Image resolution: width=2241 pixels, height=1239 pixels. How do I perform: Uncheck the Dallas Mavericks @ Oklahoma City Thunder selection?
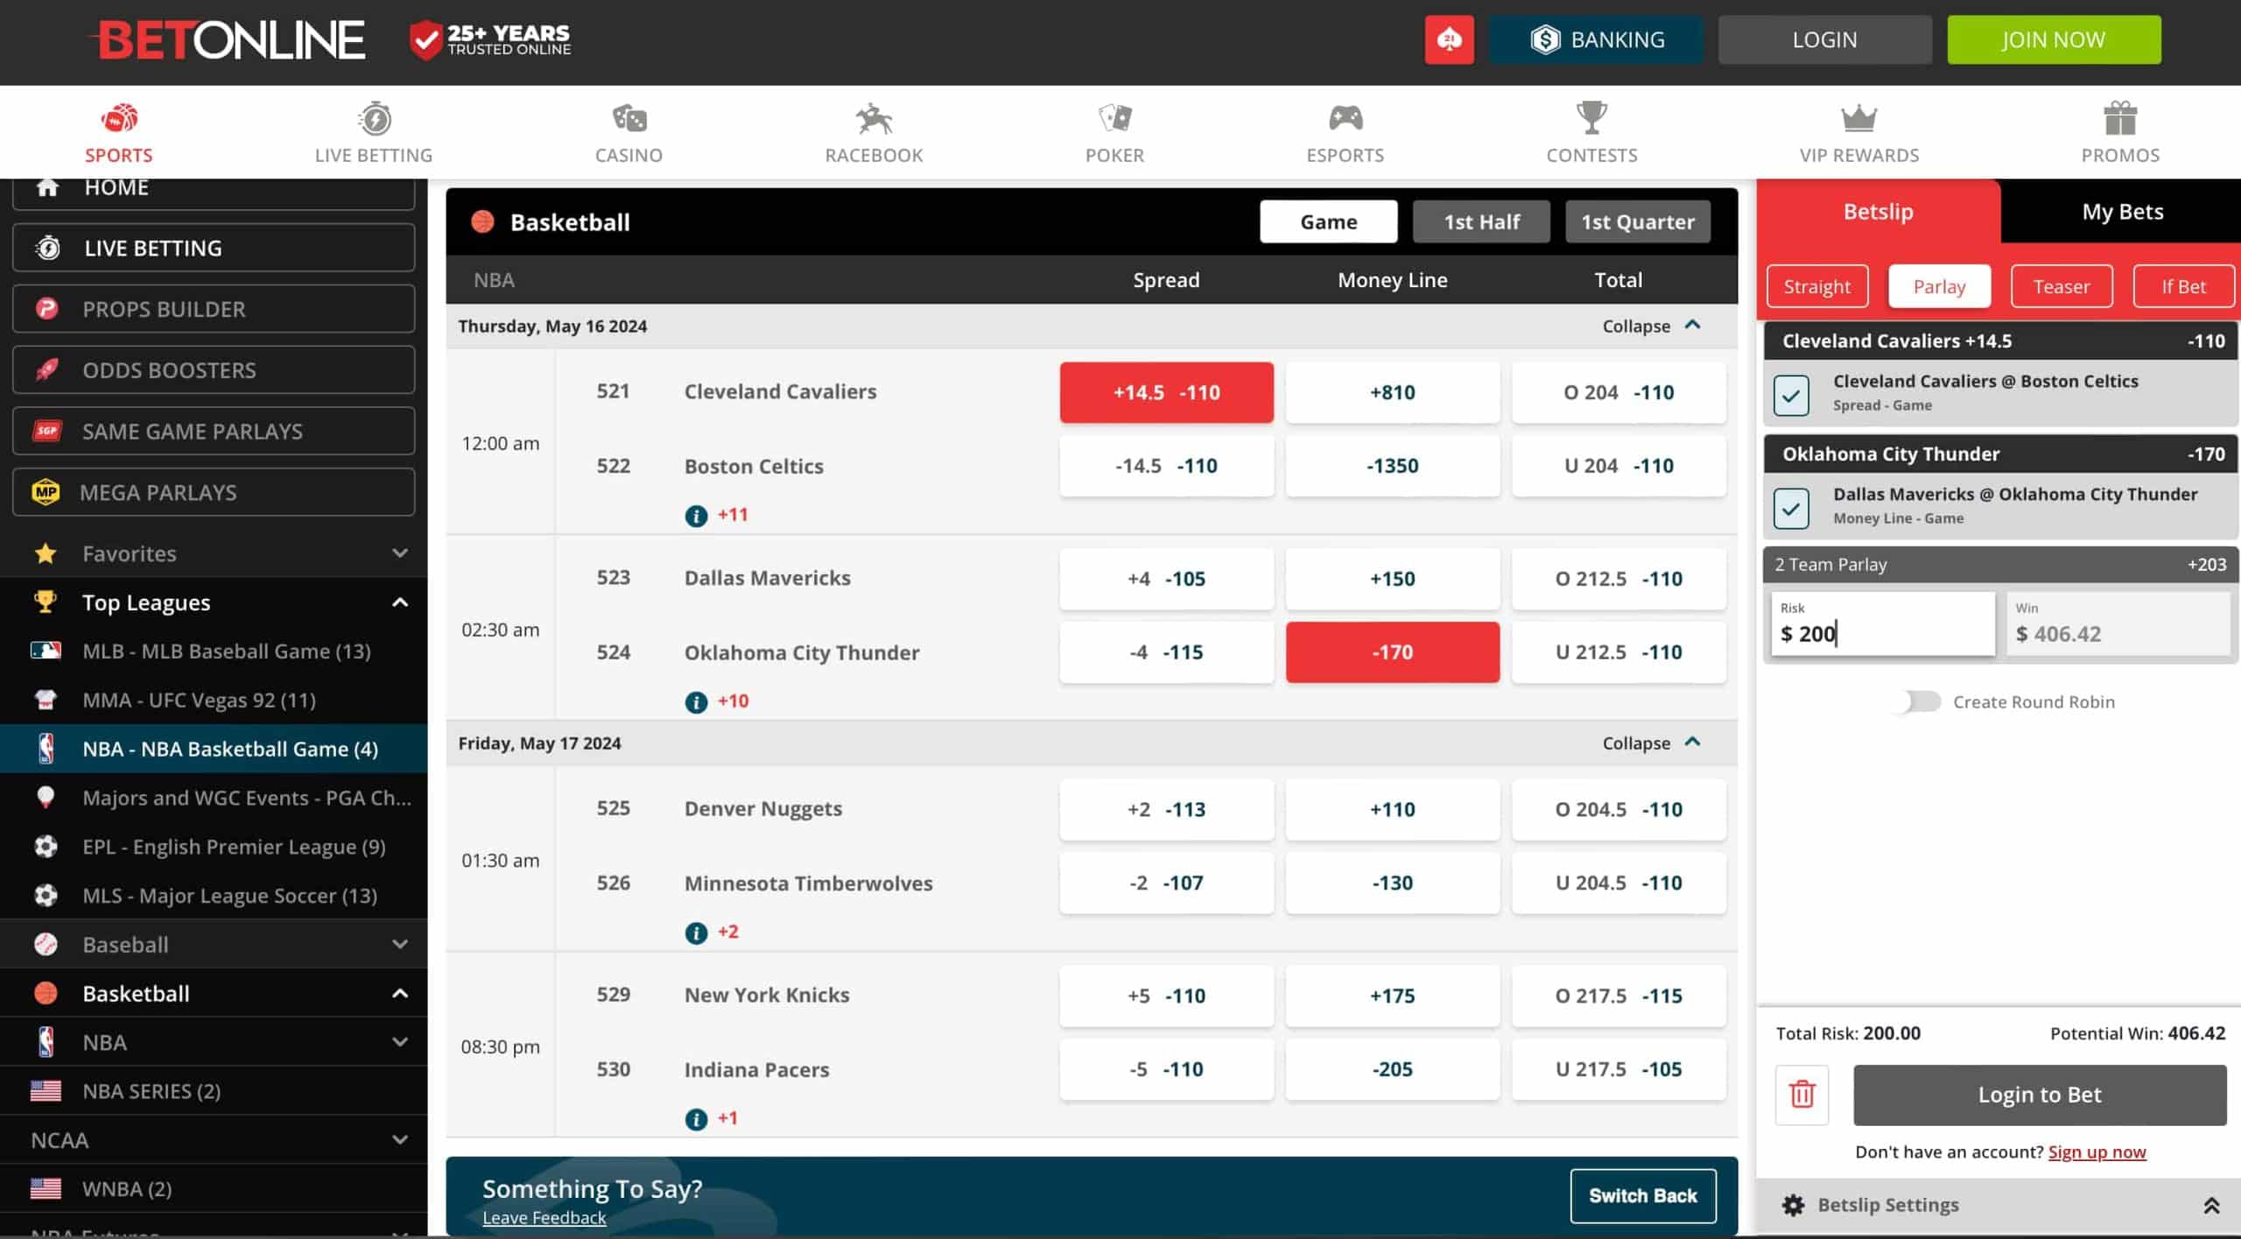1791,509
